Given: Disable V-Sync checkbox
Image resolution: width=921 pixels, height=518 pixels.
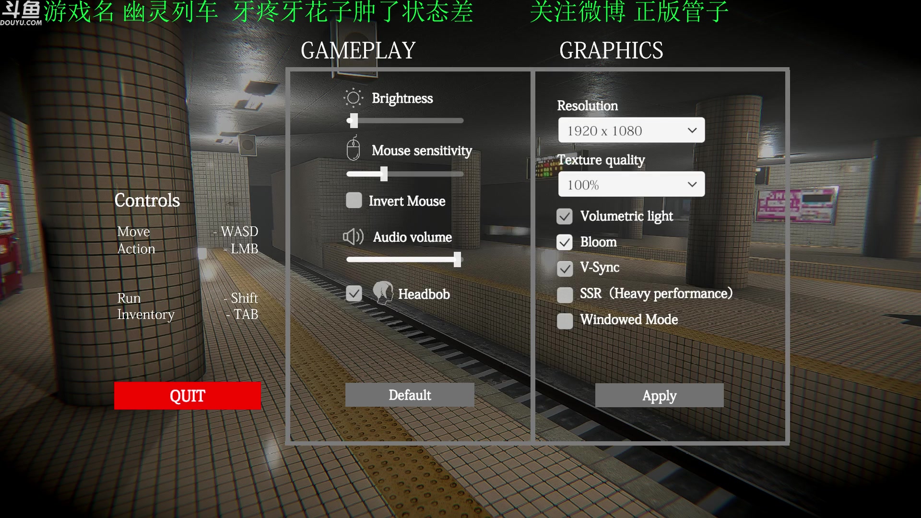Looking at the screenshot, I should (565, 269).
